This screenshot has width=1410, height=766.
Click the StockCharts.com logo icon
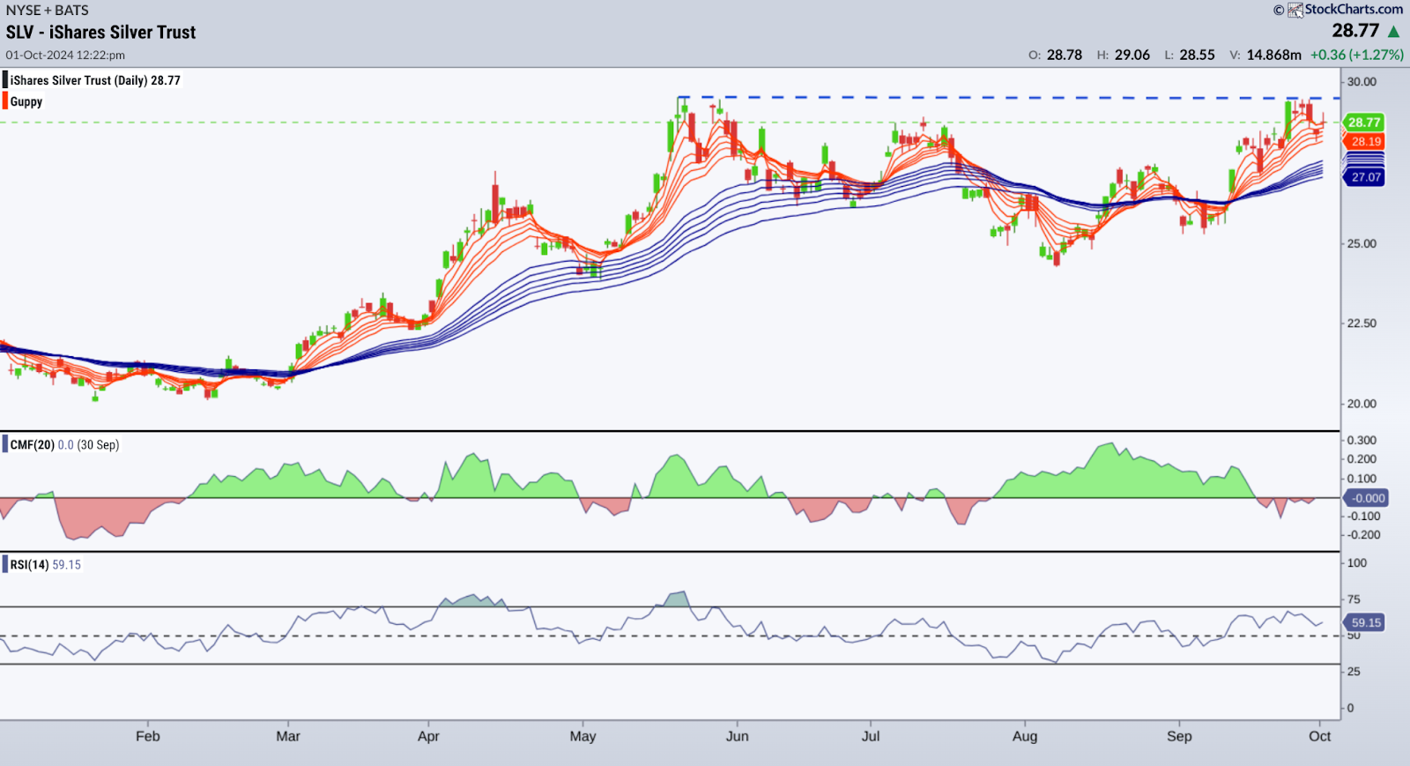[1295, 10]
